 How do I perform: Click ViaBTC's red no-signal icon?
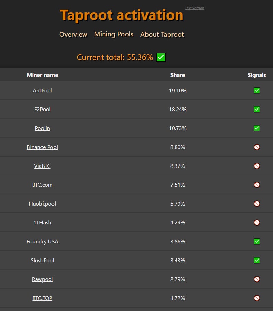click(257, 166)
